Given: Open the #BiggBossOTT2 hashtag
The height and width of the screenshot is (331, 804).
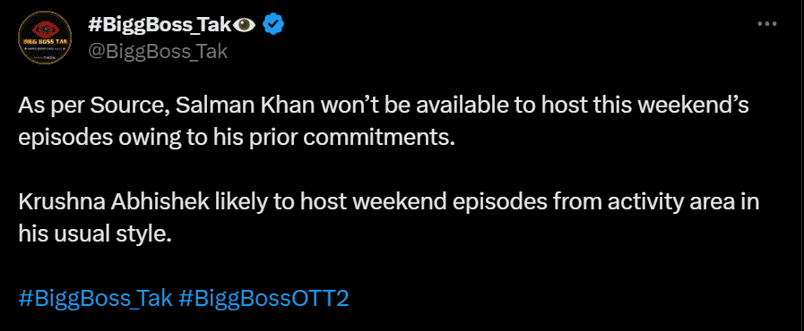Looking at the screenshot, I should (264, 298).
